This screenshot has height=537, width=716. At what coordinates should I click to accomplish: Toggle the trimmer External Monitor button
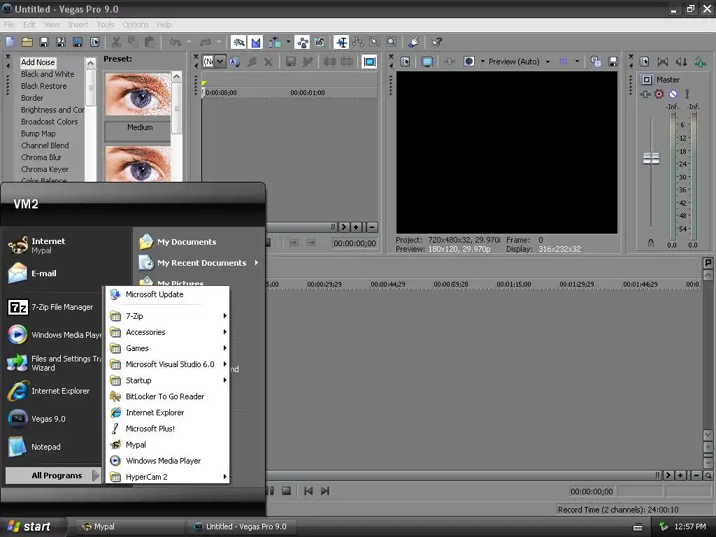click(x=369, y=62)
